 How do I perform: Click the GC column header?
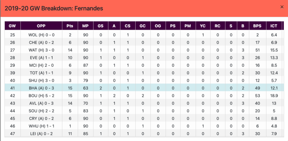pos(143,26)
